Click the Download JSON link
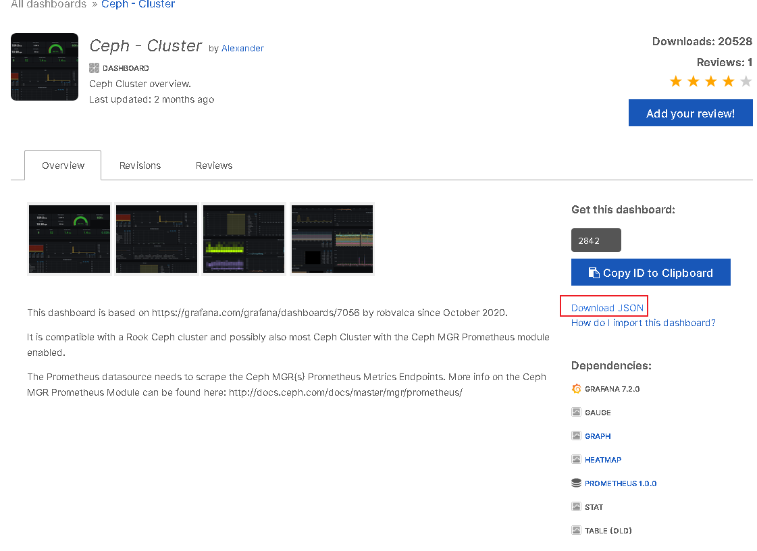Screen dimensions: 757x551 coord(607,308)
